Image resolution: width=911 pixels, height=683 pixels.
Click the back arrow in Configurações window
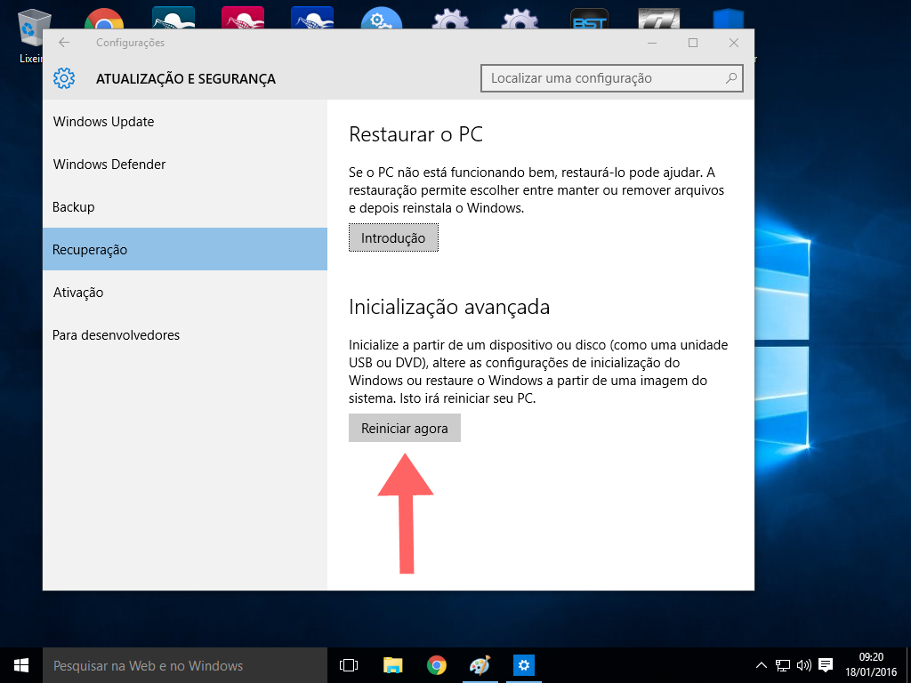pos(64,43)
